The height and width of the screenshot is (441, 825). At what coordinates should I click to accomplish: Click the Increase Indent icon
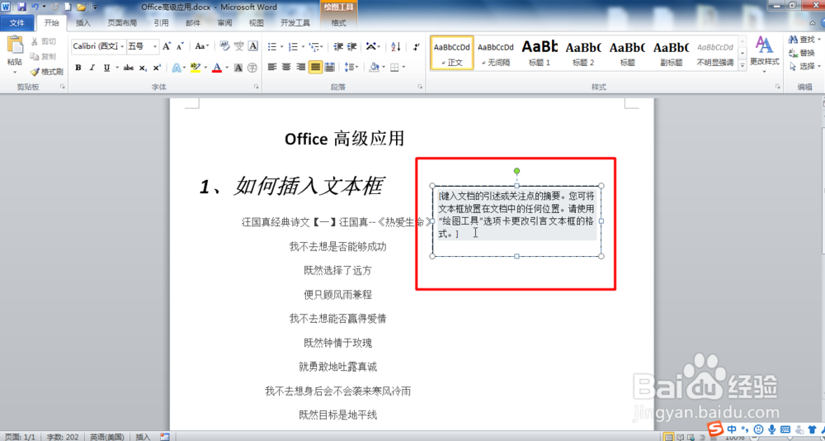pos(352,46)
